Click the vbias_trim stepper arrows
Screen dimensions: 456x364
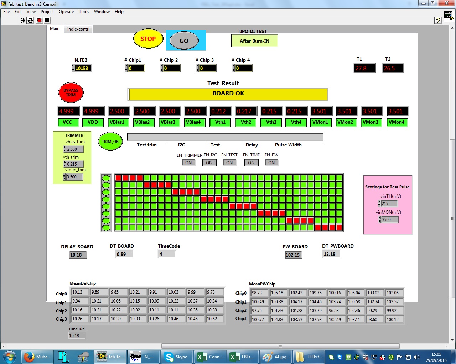(x=65, y=149)
